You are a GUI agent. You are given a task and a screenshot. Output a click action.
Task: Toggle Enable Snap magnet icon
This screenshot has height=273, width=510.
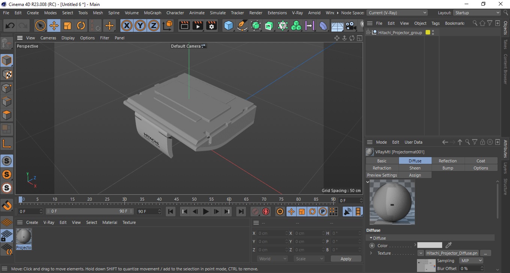7,205
